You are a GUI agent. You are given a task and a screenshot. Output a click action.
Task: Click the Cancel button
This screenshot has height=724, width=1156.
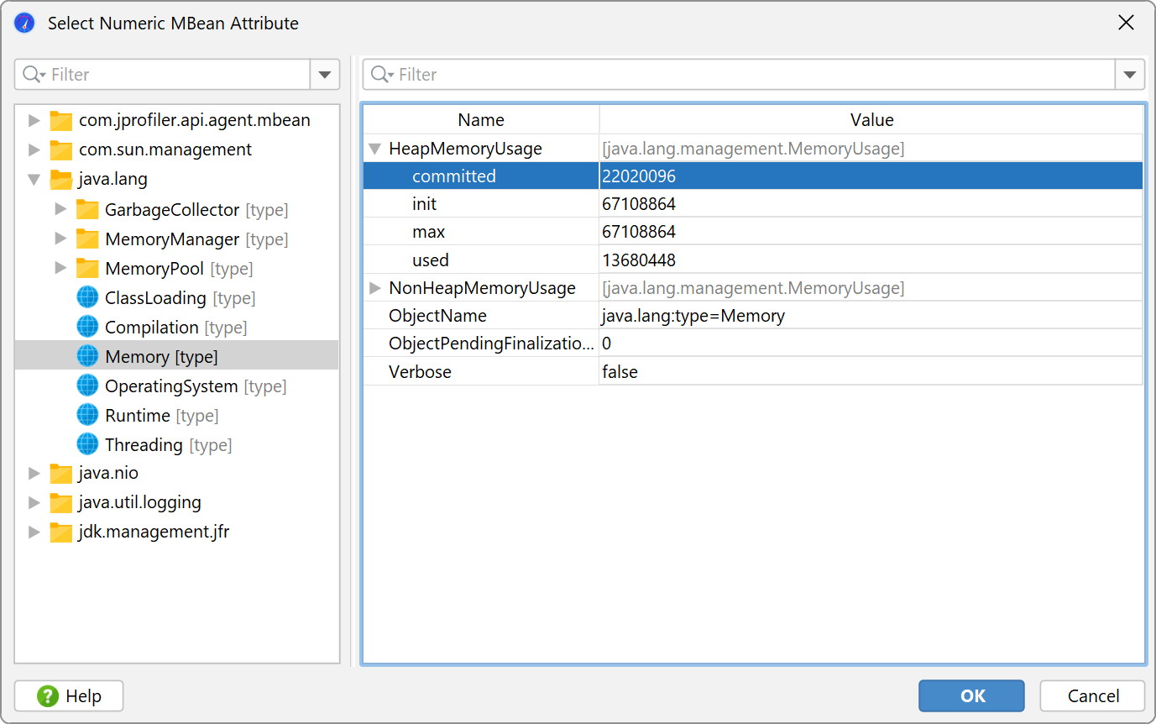tap(1092, 695)
